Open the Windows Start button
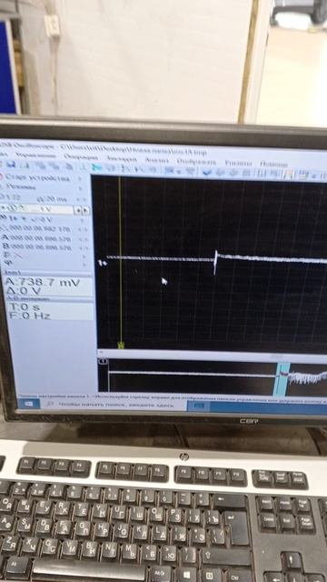Viewport: 327px width, 582px height. click(29, 403)
